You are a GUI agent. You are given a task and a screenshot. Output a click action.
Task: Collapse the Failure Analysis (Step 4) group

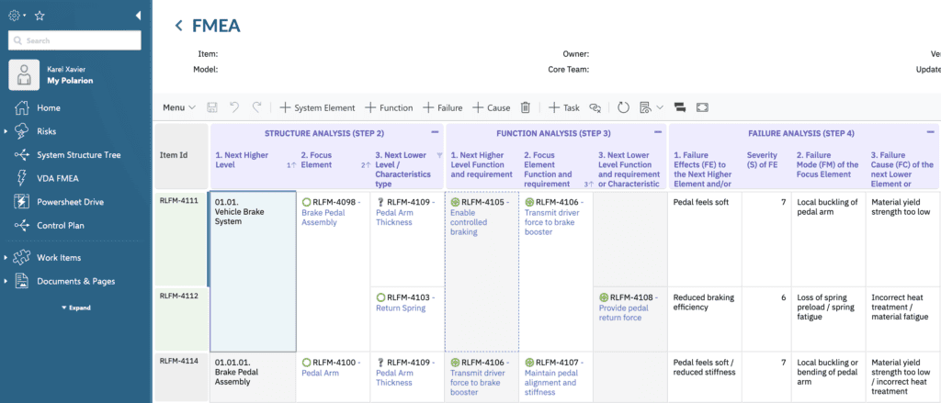(x=933, y=133)
